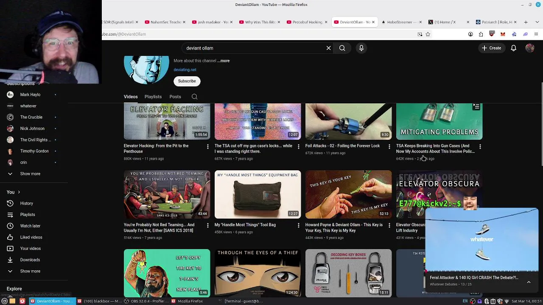Open options for TSA cut off locks video
The height and width of the screenshot is (305, 543).
[298, 147]
